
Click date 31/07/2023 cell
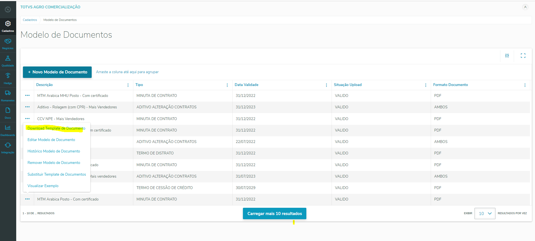[245, 176]
